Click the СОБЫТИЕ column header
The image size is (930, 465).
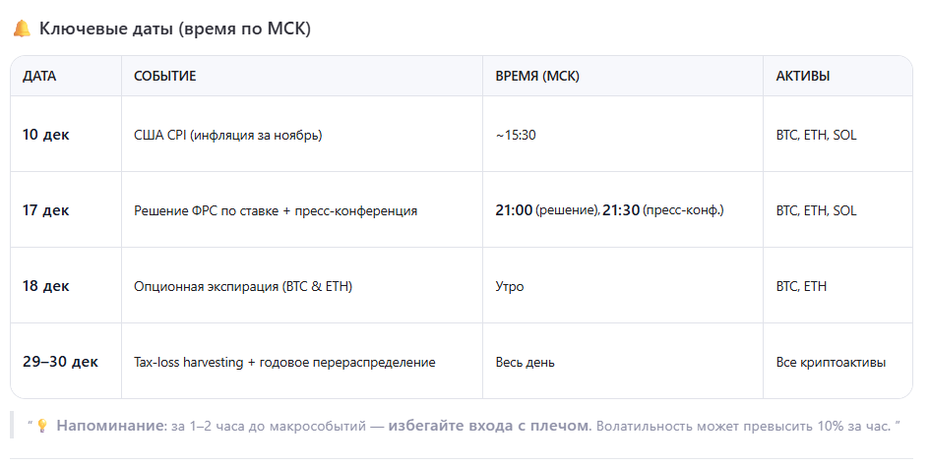click(164, 76)
